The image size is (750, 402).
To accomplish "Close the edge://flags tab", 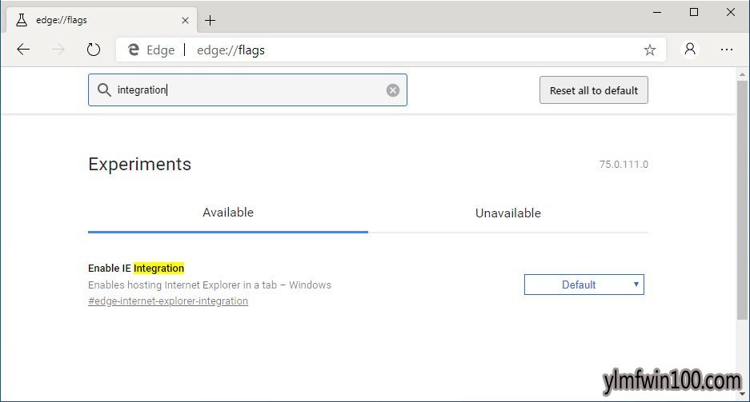I will tap(185, 21).
